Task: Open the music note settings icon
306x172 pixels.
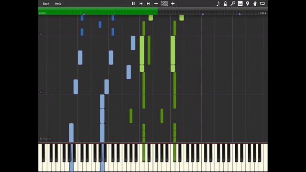Action: coord(218,3)
